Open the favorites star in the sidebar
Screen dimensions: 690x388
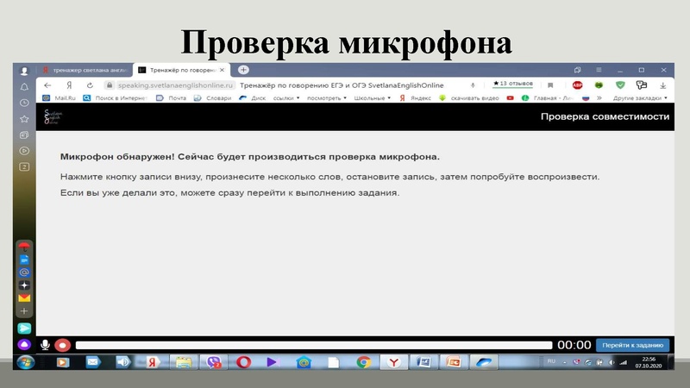[x=24, y=119]
